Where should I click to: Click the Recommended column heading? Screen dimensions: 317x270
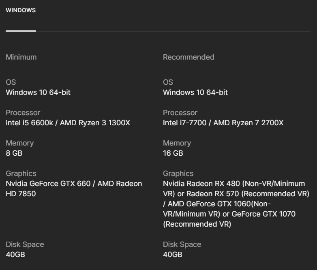(x=188, y=57)
